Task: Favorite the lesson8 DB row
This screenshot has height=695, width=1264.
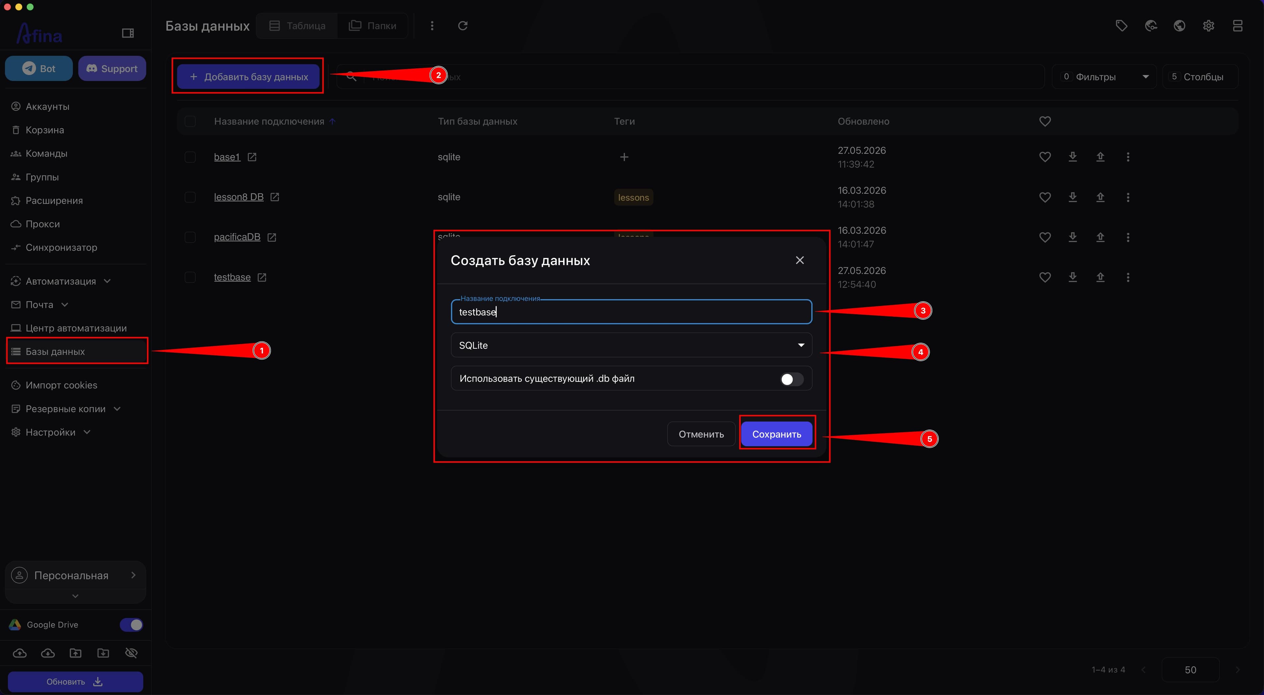Action: point(1045,197)
